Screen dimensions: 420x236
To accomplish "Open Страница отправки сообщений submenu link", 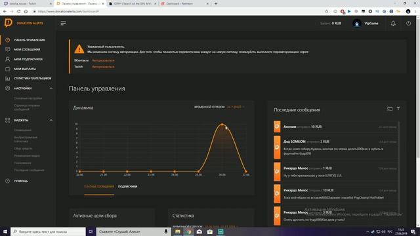I will (x=27, y=108).
